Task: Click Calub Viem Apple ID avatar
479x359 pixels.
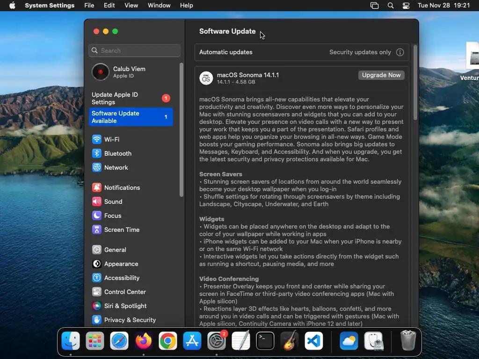Action: pos(100,72)
